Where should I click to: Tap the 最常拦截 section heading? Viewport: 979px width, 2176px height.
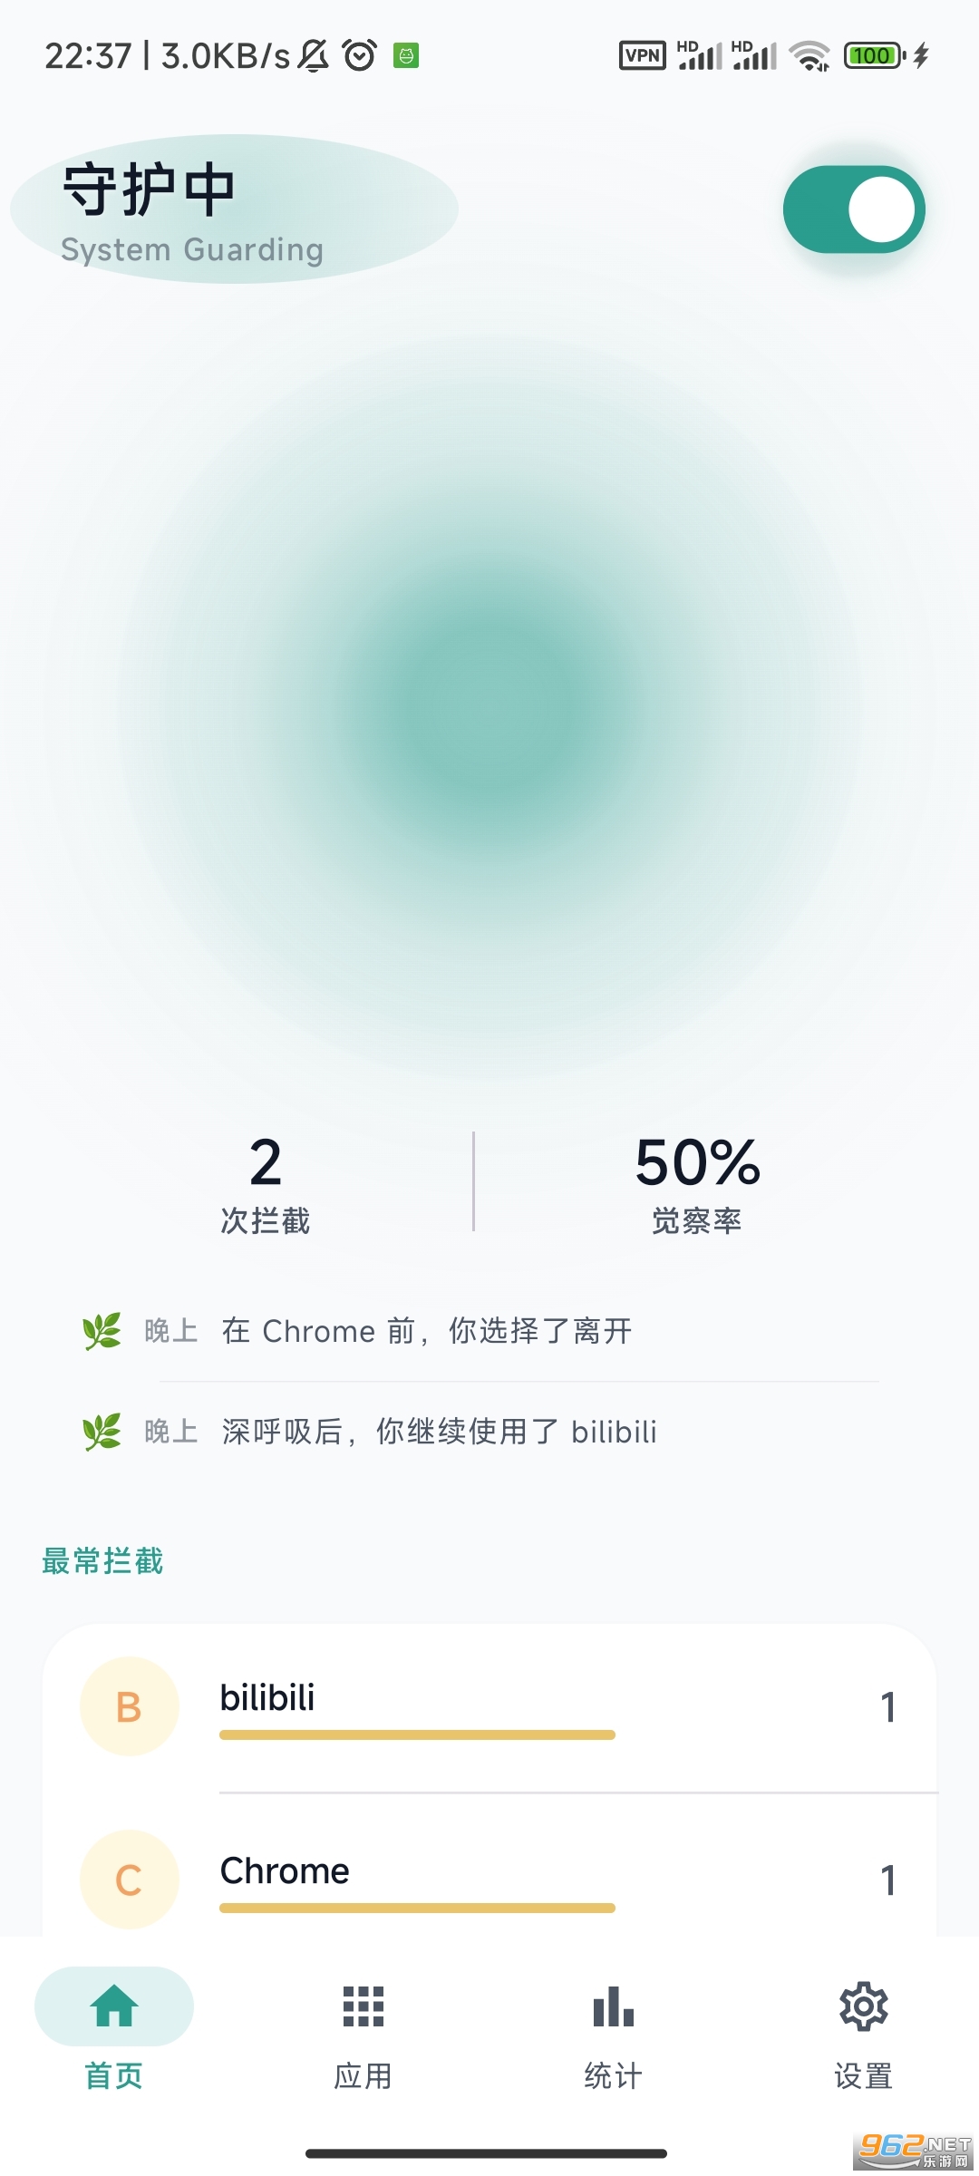click(102, 1561)
